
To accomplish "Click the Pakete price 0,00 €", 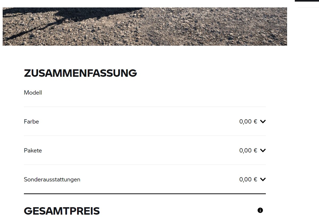I will pyautogui.click(x=248, y=151).
